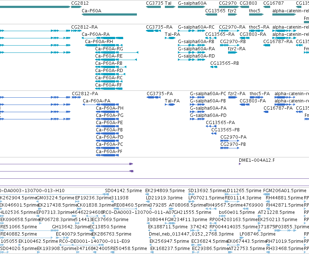Select the CG2812-PA protein feature
Viewport: 309px width, 254px height.
[x=77, y=97]
